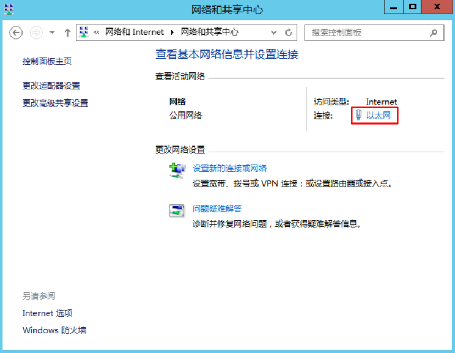Open 设置新的连接或网络 link
The height and width of the screenshot is (353, 455).
(x=229, y=169)
